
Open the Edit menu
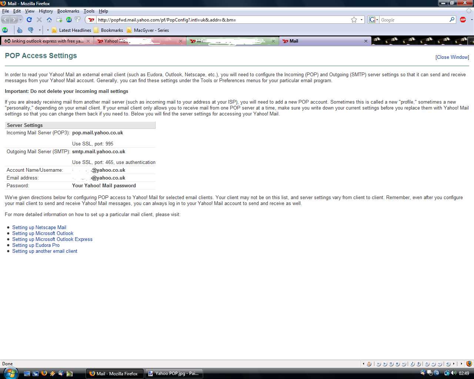point(17,11)
